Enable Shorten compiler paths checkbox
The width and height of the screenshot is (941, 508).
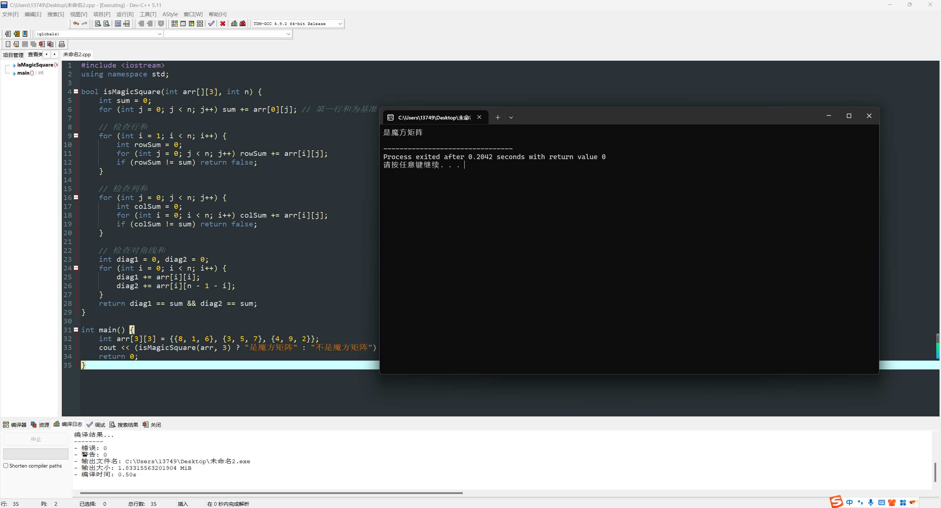pos(6,466)
